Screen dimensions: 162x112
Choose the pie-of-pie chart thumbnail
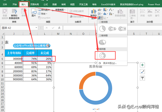coord(112,29)
